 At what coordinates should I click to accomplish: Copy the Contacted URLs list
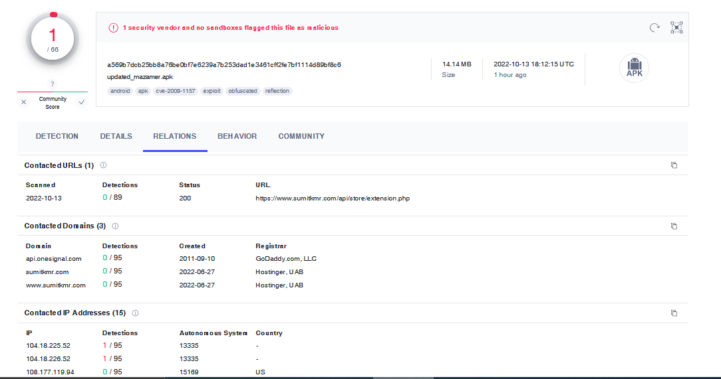(x=674, y=165)
